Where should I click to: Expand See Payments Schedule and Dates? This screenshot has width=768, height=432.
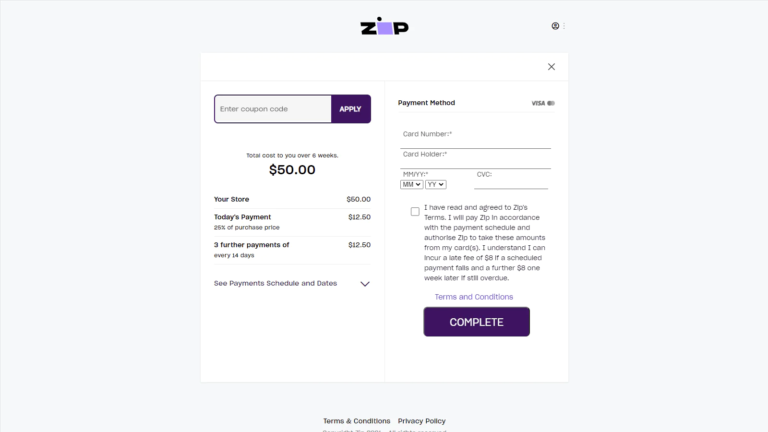point(276,283)
